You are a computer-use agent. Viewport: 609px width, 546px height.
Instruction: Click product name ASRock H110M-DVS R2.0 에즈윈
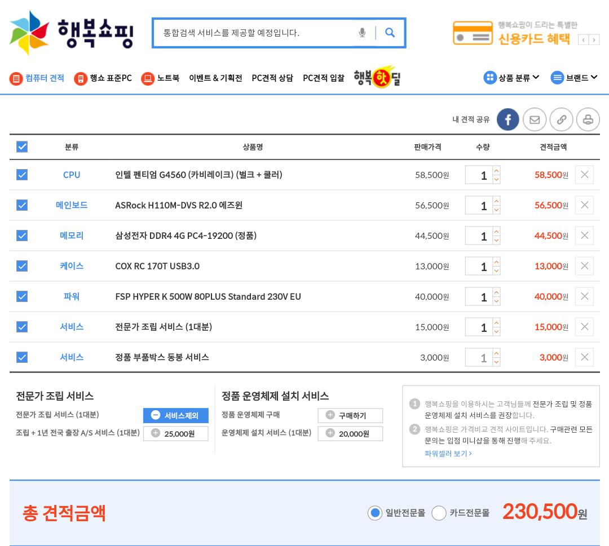click(179, 205)
